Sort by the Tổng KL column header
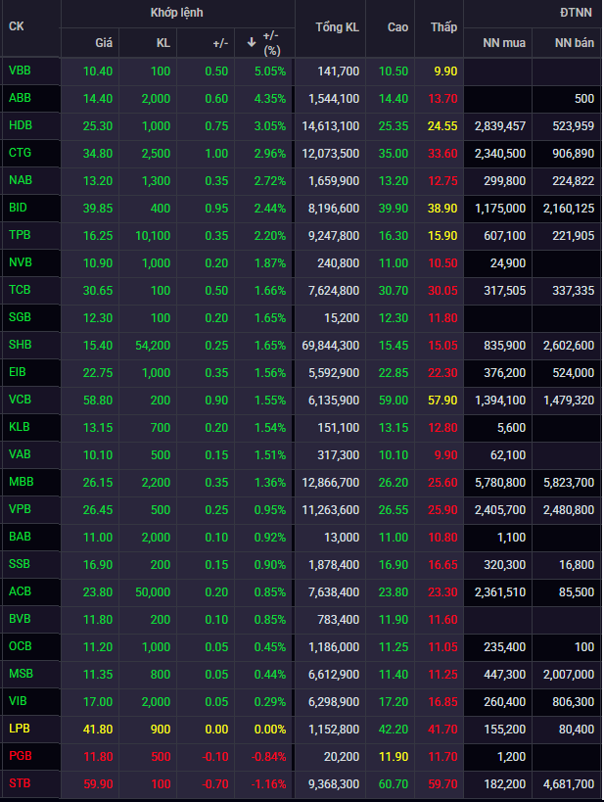This screenshot has width=604, height=802. 337,26
